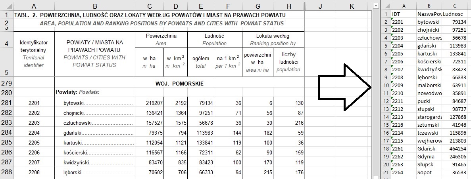Image resolution: width=471 pixels, height=179 pixels.
Task: Select the 'WOJ. POMORSKIE' heading cell
Action: (179, 84)
